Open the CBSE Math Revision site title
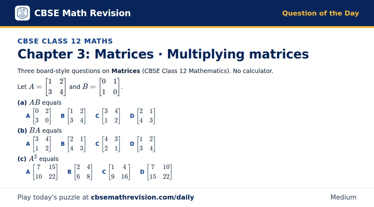374x207 pixels. [x=82, y=13]
